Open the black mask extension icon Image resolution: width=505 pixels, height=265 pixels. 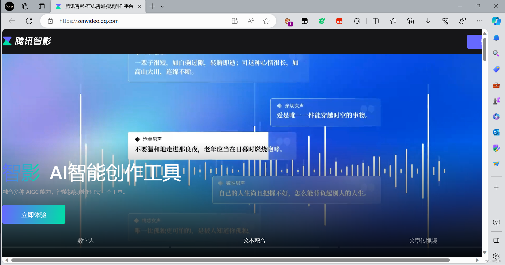click(x=305, y=21)
